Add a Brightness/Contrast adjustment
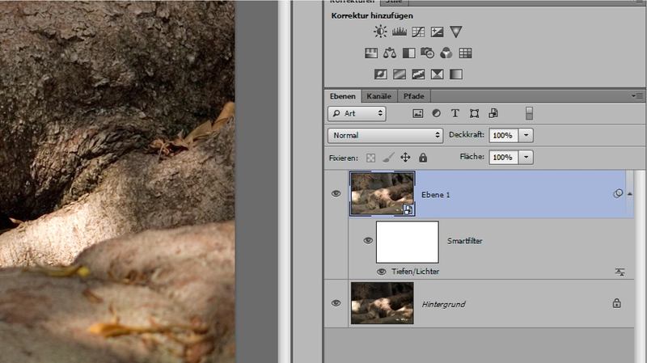The image size is (647, 363). (380, 32)
